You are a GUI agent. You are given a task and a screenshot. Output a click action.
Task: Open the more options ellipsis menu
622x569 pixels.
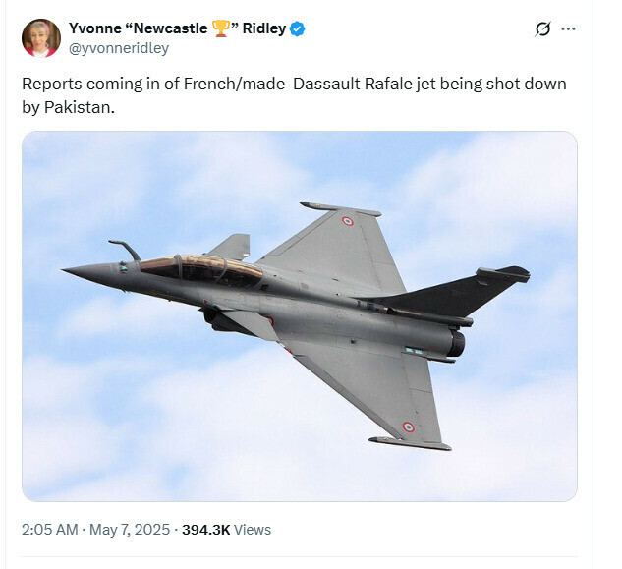[568, 29]
